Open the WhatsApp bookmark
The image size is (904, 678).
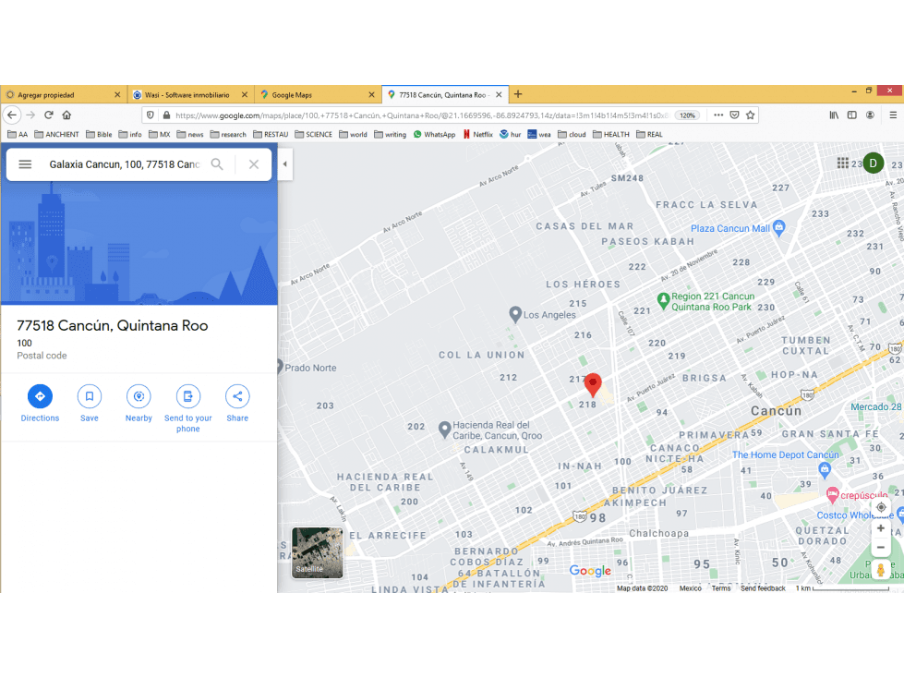[x=434, y=134]
